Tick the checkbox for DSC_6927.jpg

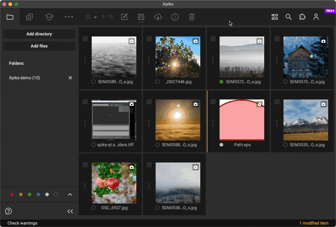[85, 165]
